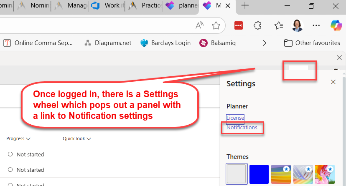
Task: Switch to the second Nomin tab
Action: pos(33,5)
